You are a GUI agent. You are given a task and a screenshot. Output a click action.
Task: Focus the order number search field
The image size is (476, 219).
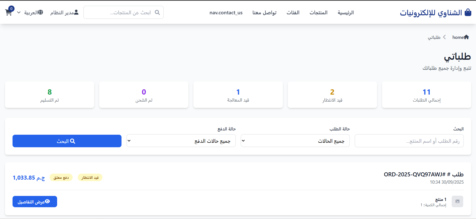tap(409, 141)
